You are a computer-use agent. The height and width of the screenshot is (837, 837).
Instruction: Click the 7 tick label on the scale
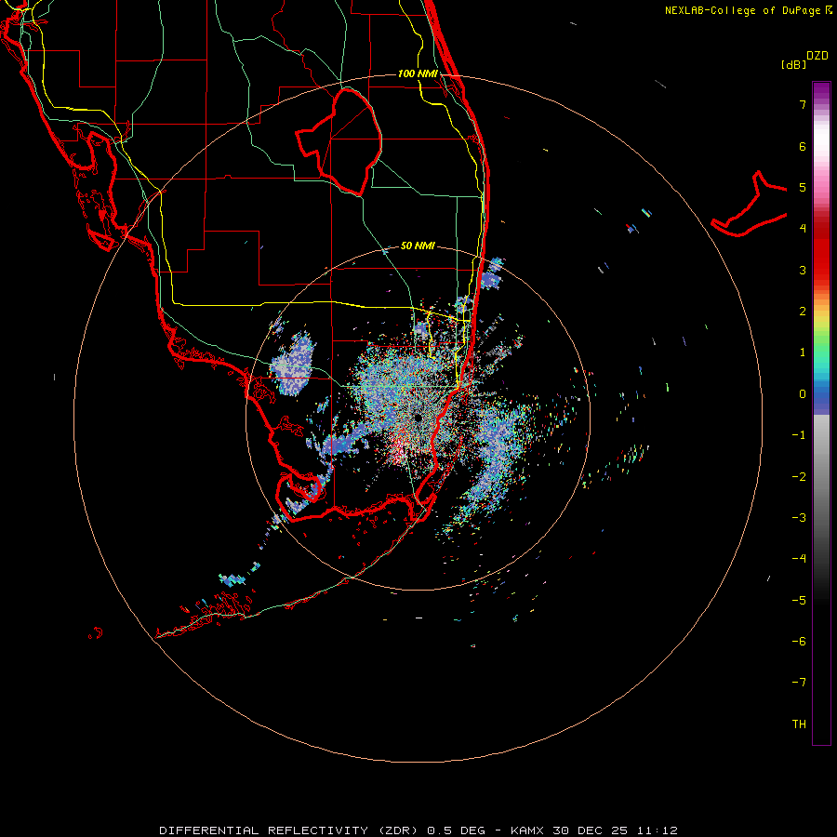803,104
